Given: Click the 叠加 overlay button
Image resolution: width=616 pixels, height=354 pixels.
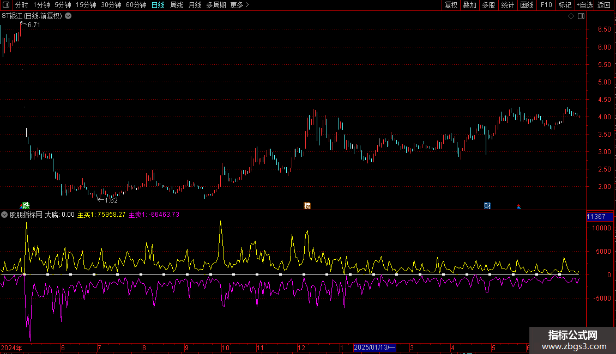Looking at the screenshot, I should point(470,5).
